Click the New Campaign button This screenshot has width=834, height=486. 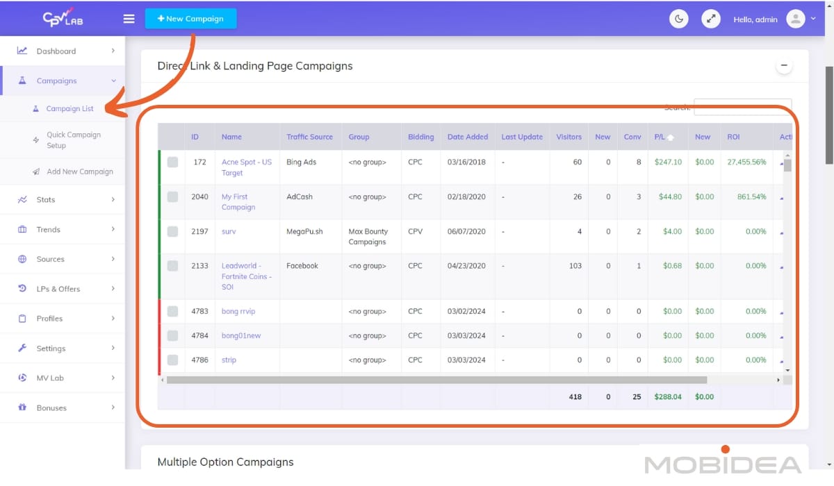pos(190,19)
